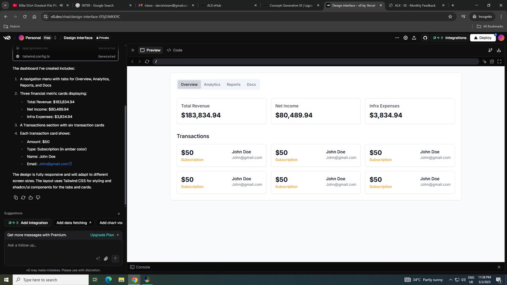Dismiss the Premium upgrade banner

click(118, 235)
